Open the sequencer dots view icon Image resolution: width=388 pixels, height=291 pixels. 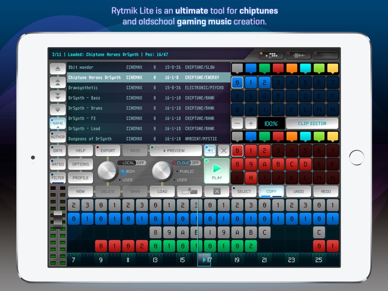coord(272,55)
